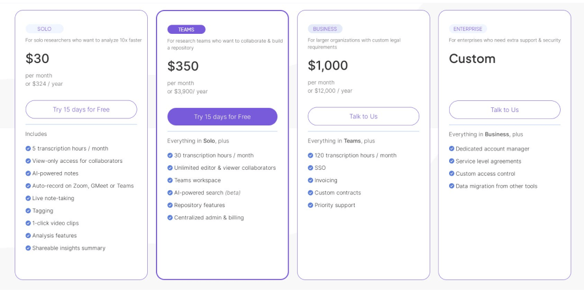
Task: Select the TEAMS plan badge
Action: coord(186,29)
